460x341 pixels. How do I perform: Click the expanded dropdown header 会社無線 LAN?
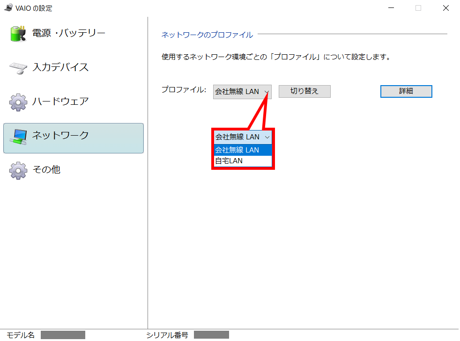(243, 137)
